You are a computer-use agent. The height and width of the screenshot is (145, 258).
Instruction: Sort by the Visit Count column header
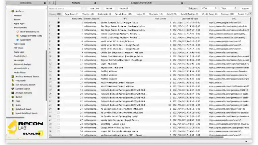(x=160, y=19)
